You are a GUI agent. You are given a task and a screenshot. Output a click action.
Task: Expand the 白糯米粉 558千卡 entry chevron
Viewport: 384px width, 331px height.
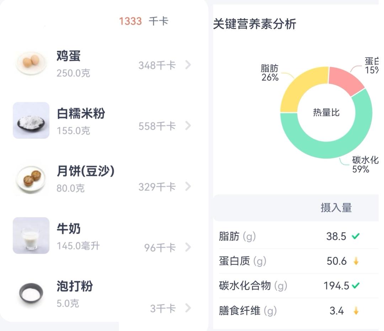pyautogui.click(x=188, y=126)
